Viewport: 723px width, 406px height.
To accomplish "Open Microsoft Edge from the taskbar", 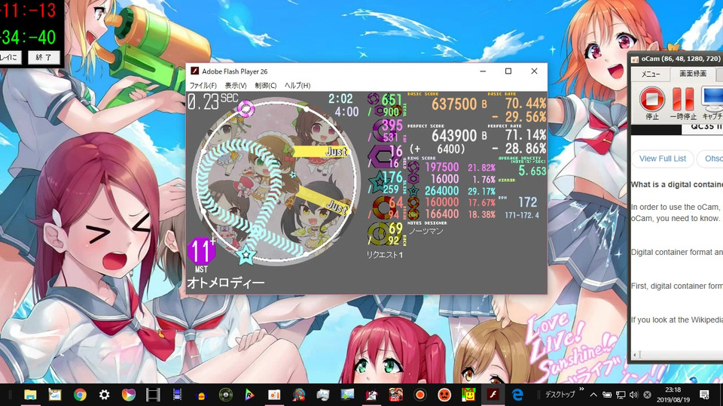I will tap(517, 395).
